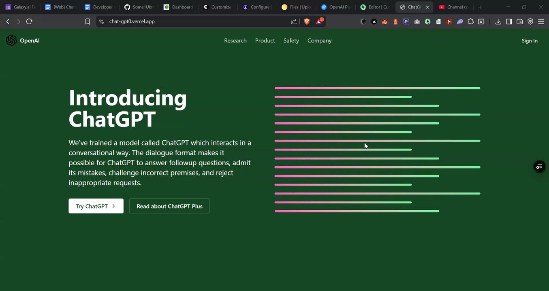This screenshot has height=291, width=549.
Task: Click the Introducing ChatGPT heading
Action: tap(128, 108)
